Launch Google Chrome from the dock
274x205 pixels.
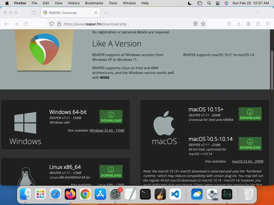click(85, 194)
